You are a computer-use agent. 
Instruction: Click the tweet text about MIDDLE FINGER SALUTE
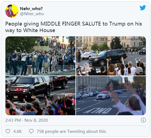[73, 27]
